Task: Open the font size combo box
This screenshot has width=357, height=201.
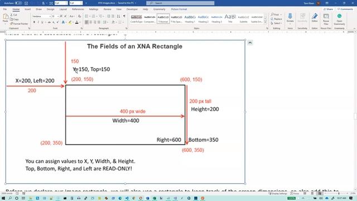Action: pyautogui.click(x=55, y=16)
